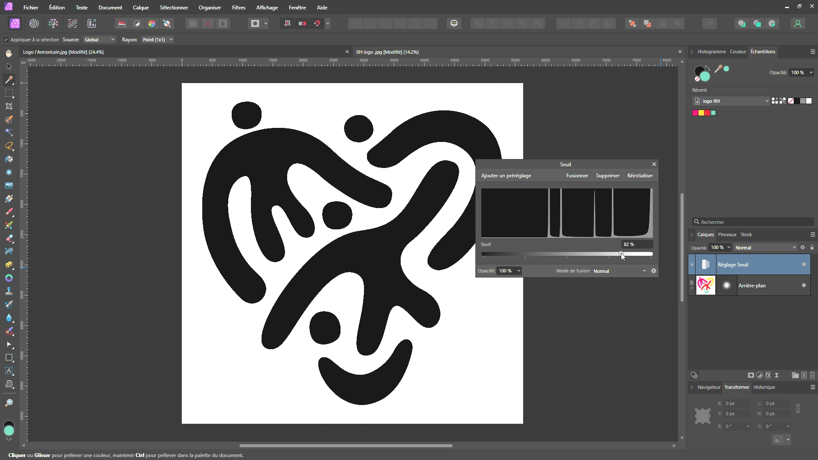Expand the Rayon Point (1x1) dropdown

157,40
